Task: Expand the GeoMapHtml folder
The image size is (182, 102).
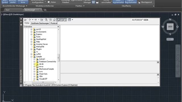Action: pyautogui.click(x=31, y=39)
